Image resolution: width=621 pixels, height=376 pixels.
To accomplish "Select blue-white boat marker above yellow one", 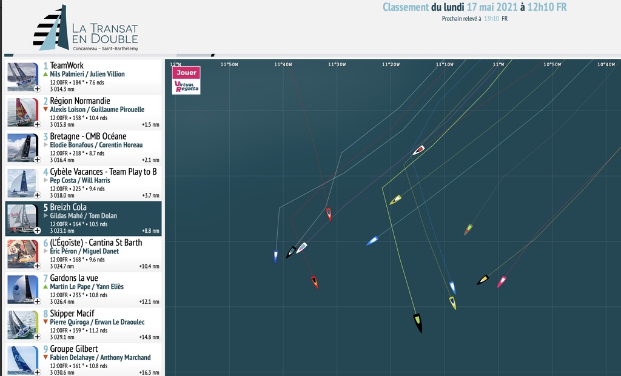I will click(x=452, y=287).
